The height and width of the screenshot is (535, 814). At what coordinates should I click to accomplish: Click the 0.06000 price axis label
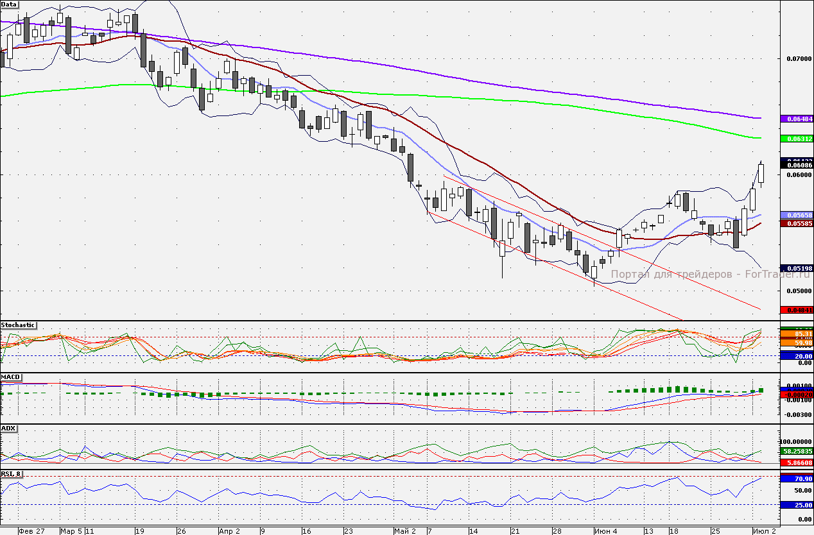tap(799, 174)
